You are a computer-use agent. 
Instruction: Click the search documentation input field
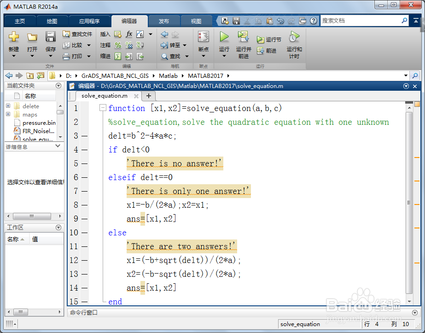[x=361, y=21]
